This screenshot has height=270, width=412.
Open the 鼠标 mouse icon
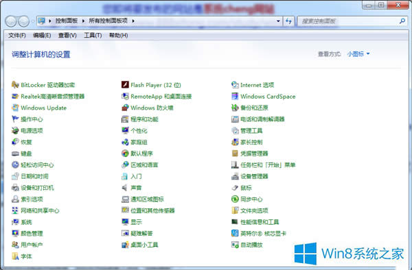235,188
